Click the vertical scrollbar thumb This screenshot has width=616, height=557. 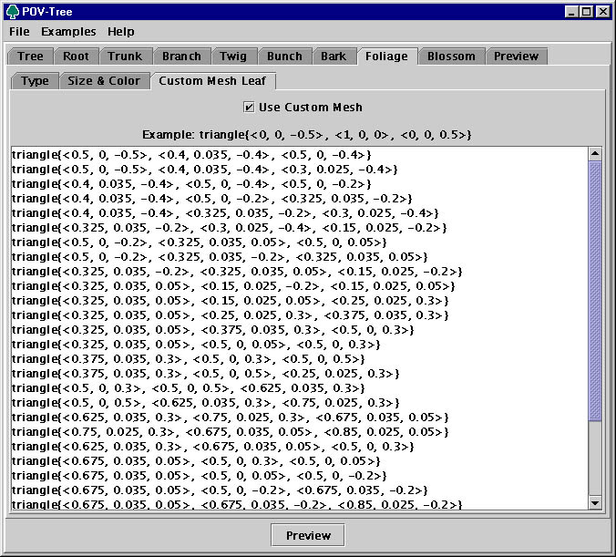click(x=595, y=292)
